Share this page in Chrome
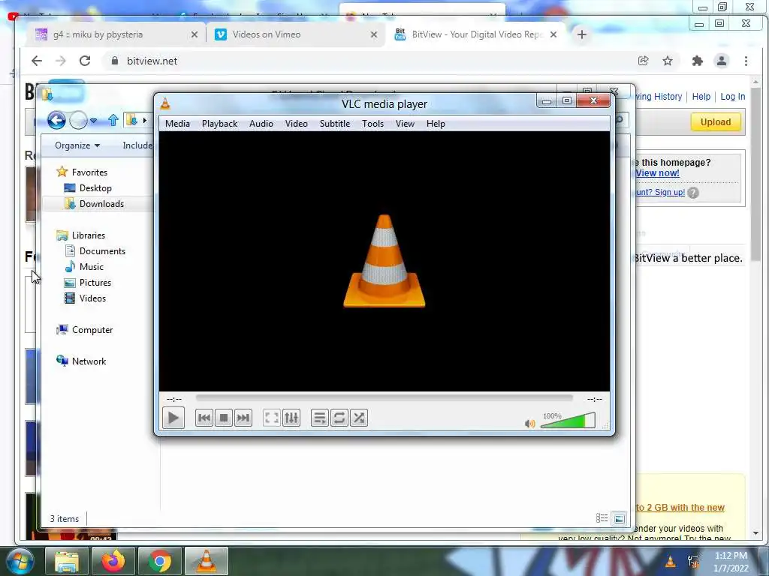The width and height of the screenshot is (769, 576). tap(643, 61)
